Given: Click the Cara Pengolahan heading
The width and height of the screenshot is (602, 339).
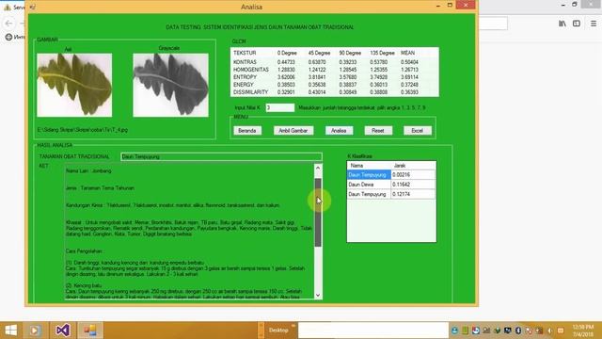Looking at the screenshot, I should coord(84,251).
